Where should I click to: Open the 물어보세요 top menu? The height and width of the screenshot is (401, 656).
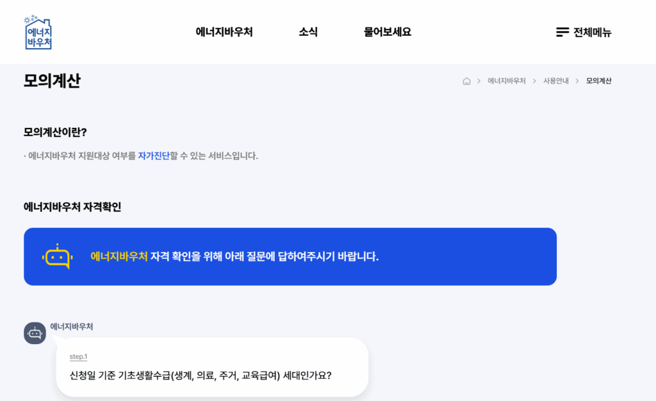[388, 32]
